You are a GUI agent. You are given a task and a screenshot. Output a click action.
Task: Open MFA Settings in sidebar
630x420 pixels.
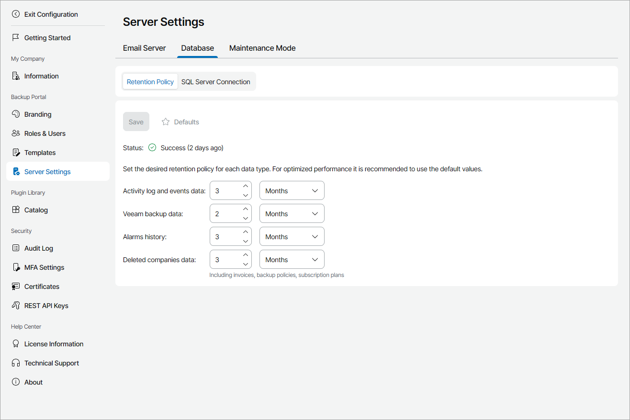click(44, 267)
